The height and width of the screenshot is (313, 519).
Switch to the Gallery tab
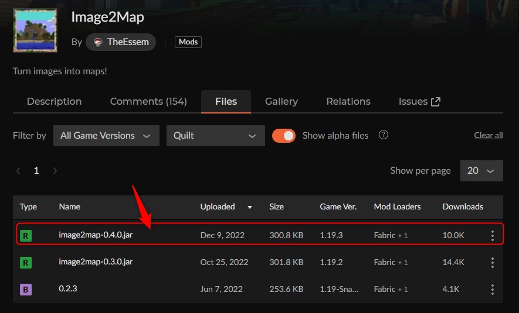(x=281, y=101)
